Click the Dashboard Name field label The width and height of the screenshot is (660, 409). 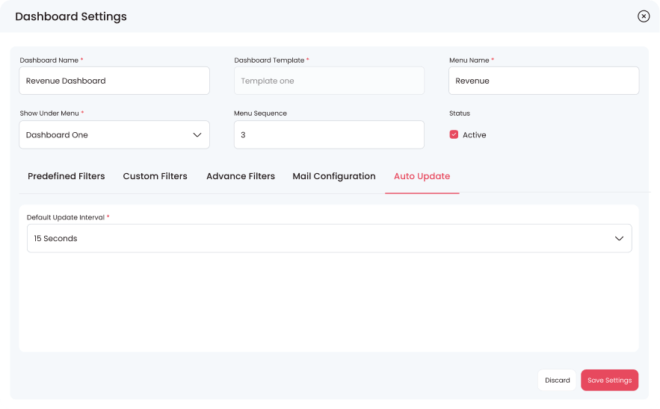tap(49, 60)
